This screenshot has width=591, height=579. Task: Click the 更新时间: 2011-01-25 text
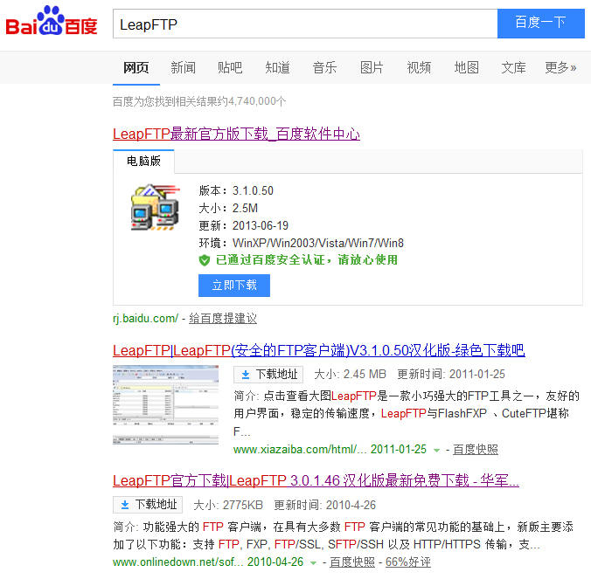(451, 374)
